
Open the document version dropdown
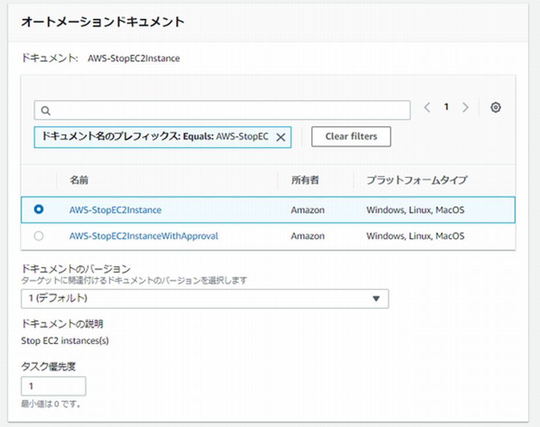coord(205,299)
